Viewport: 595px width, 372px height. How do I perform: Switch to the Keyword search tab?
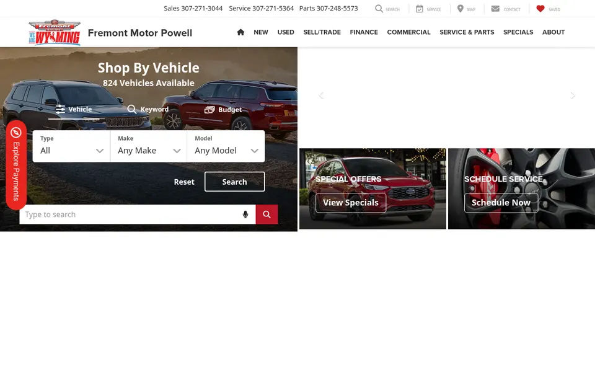(148, 109)
